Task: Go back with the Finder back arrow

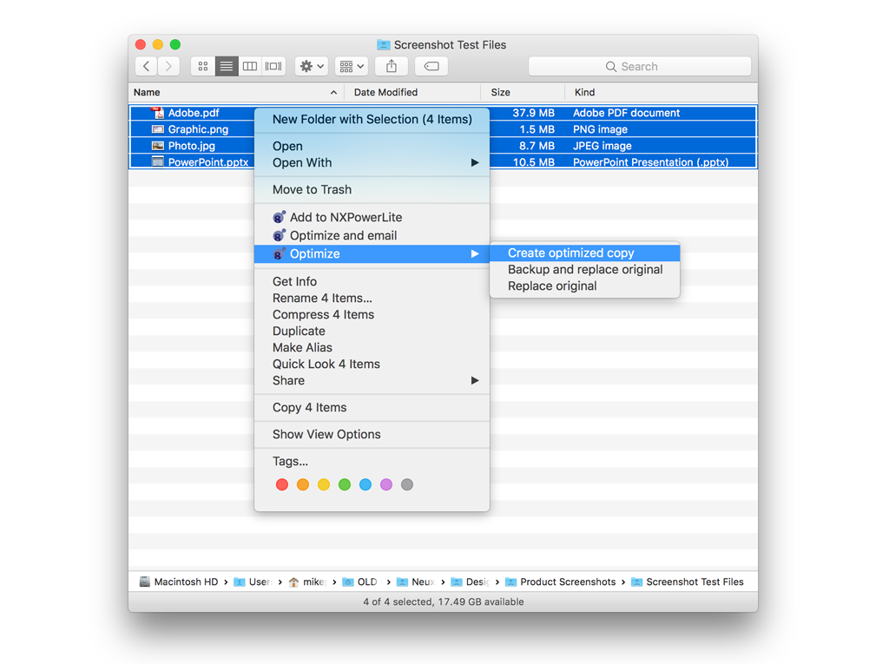Action: [146, 66]
